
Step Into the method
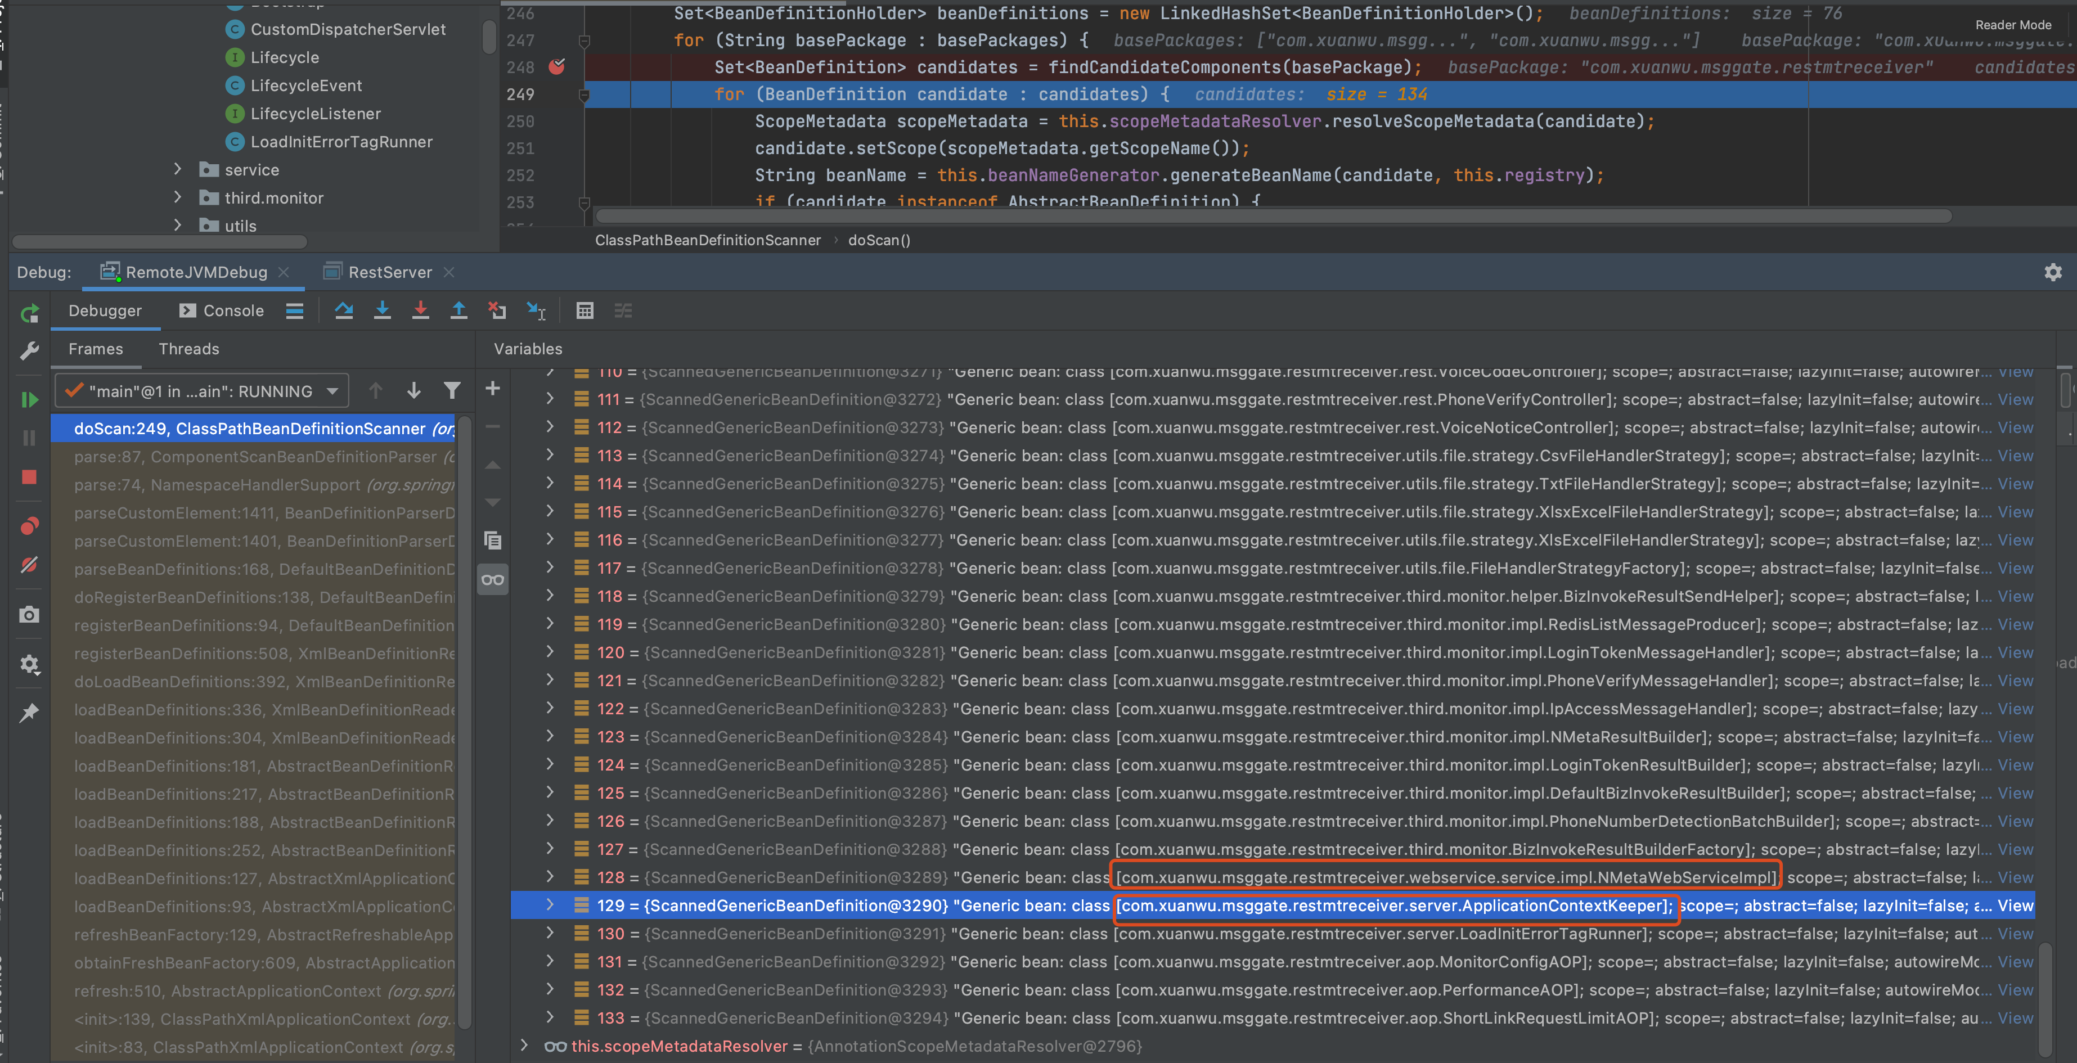[x=382, y=310]
